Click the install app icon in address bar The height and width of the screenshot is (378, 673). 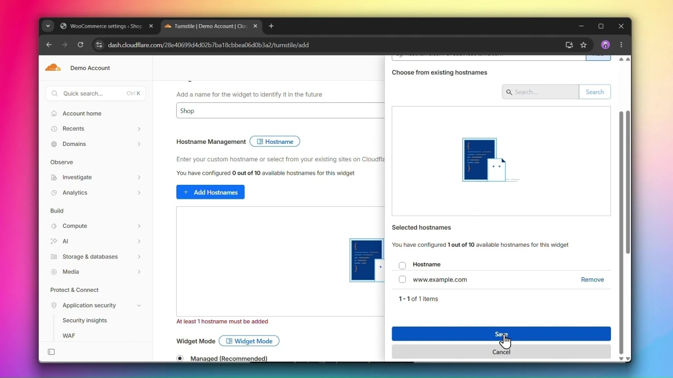[569, 45]
